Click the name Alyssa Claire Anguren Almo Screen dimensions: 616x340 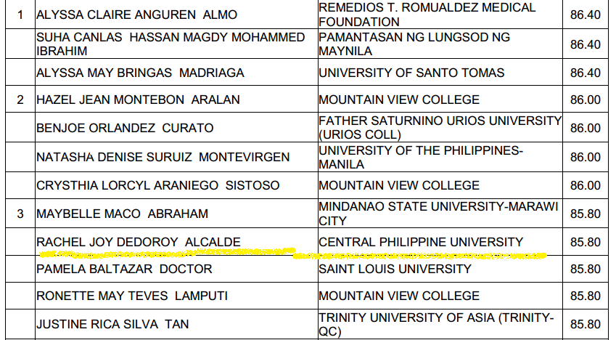click(x=136, y=15)
